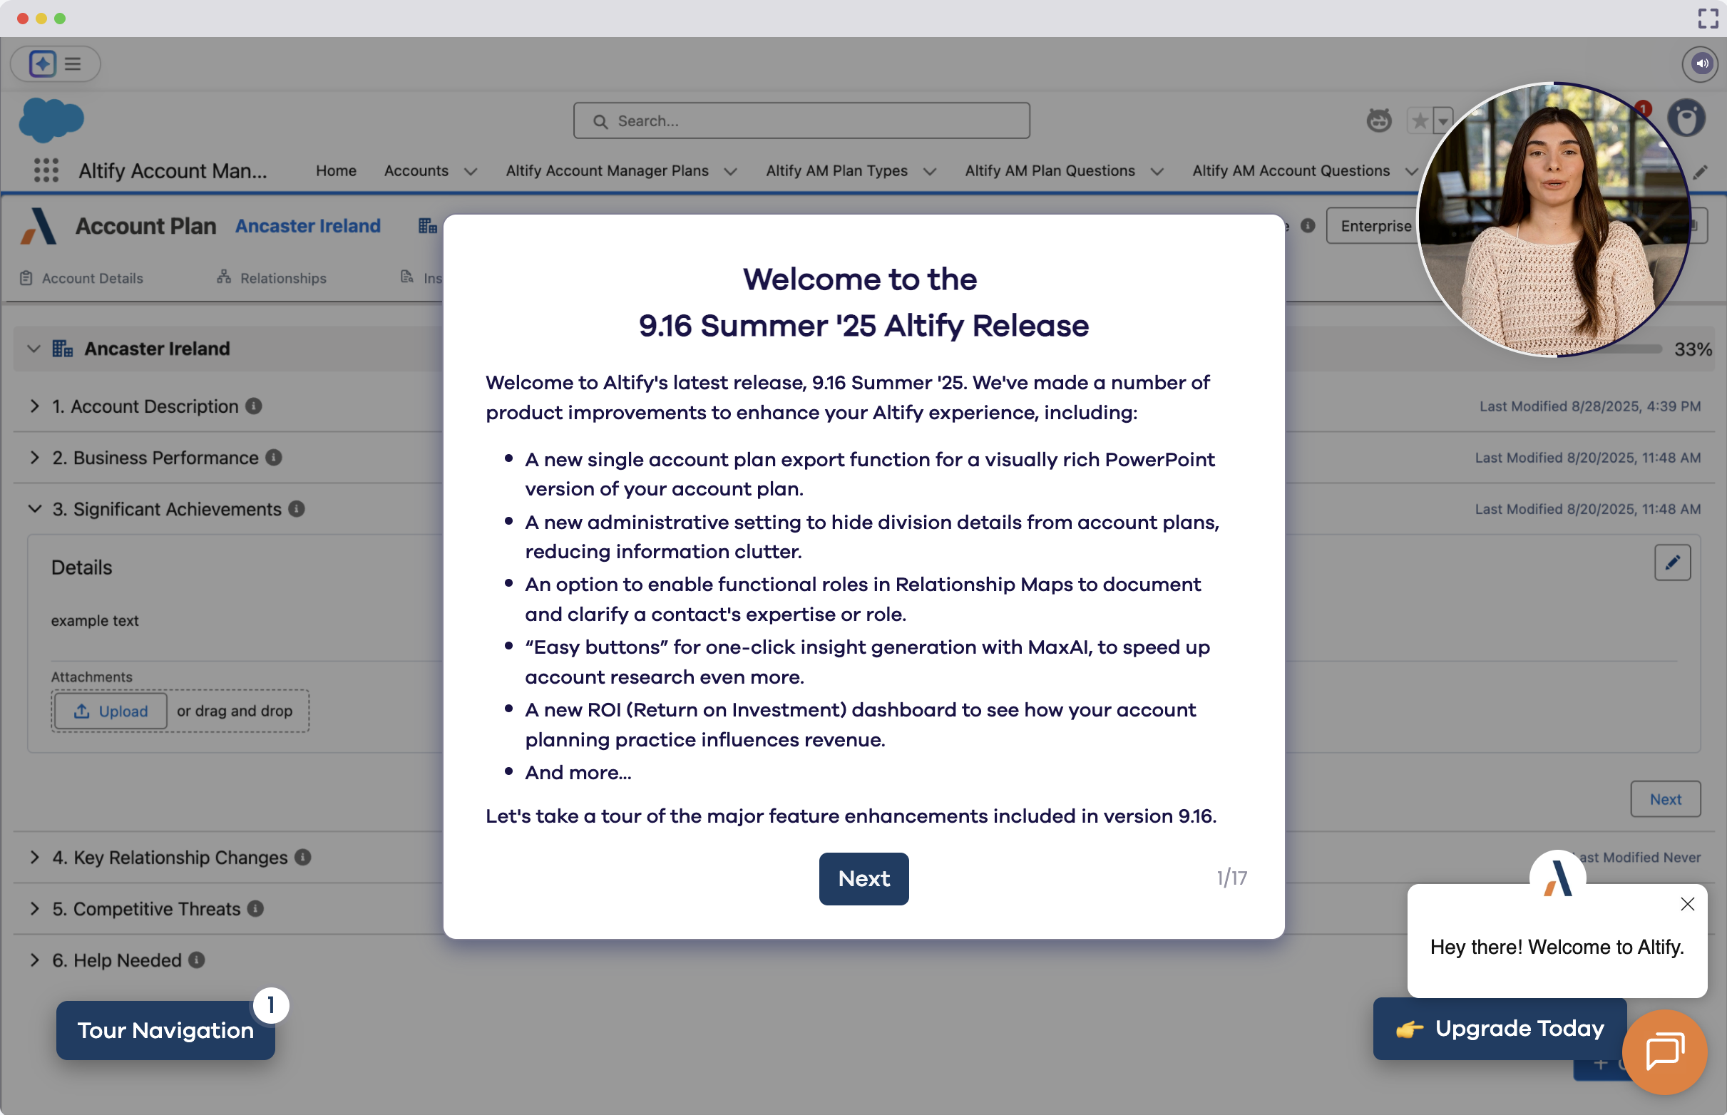Click the macOS green zoom window button

pyautogui.click(x=60, y=18)
